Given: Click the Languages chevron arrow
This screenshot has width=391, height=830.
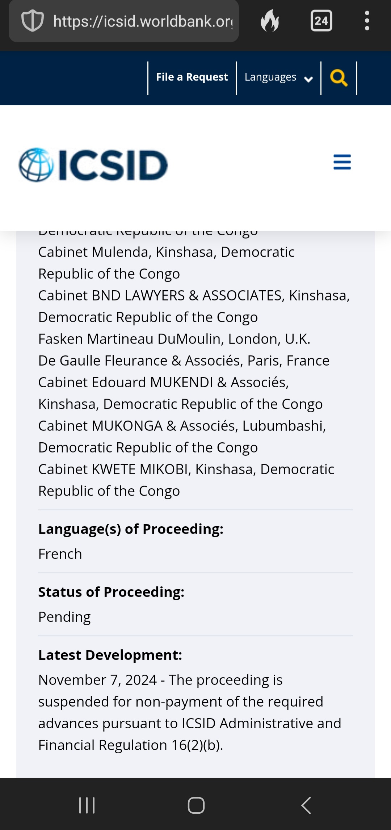Looking at the screenshot, I should point(308,79).
